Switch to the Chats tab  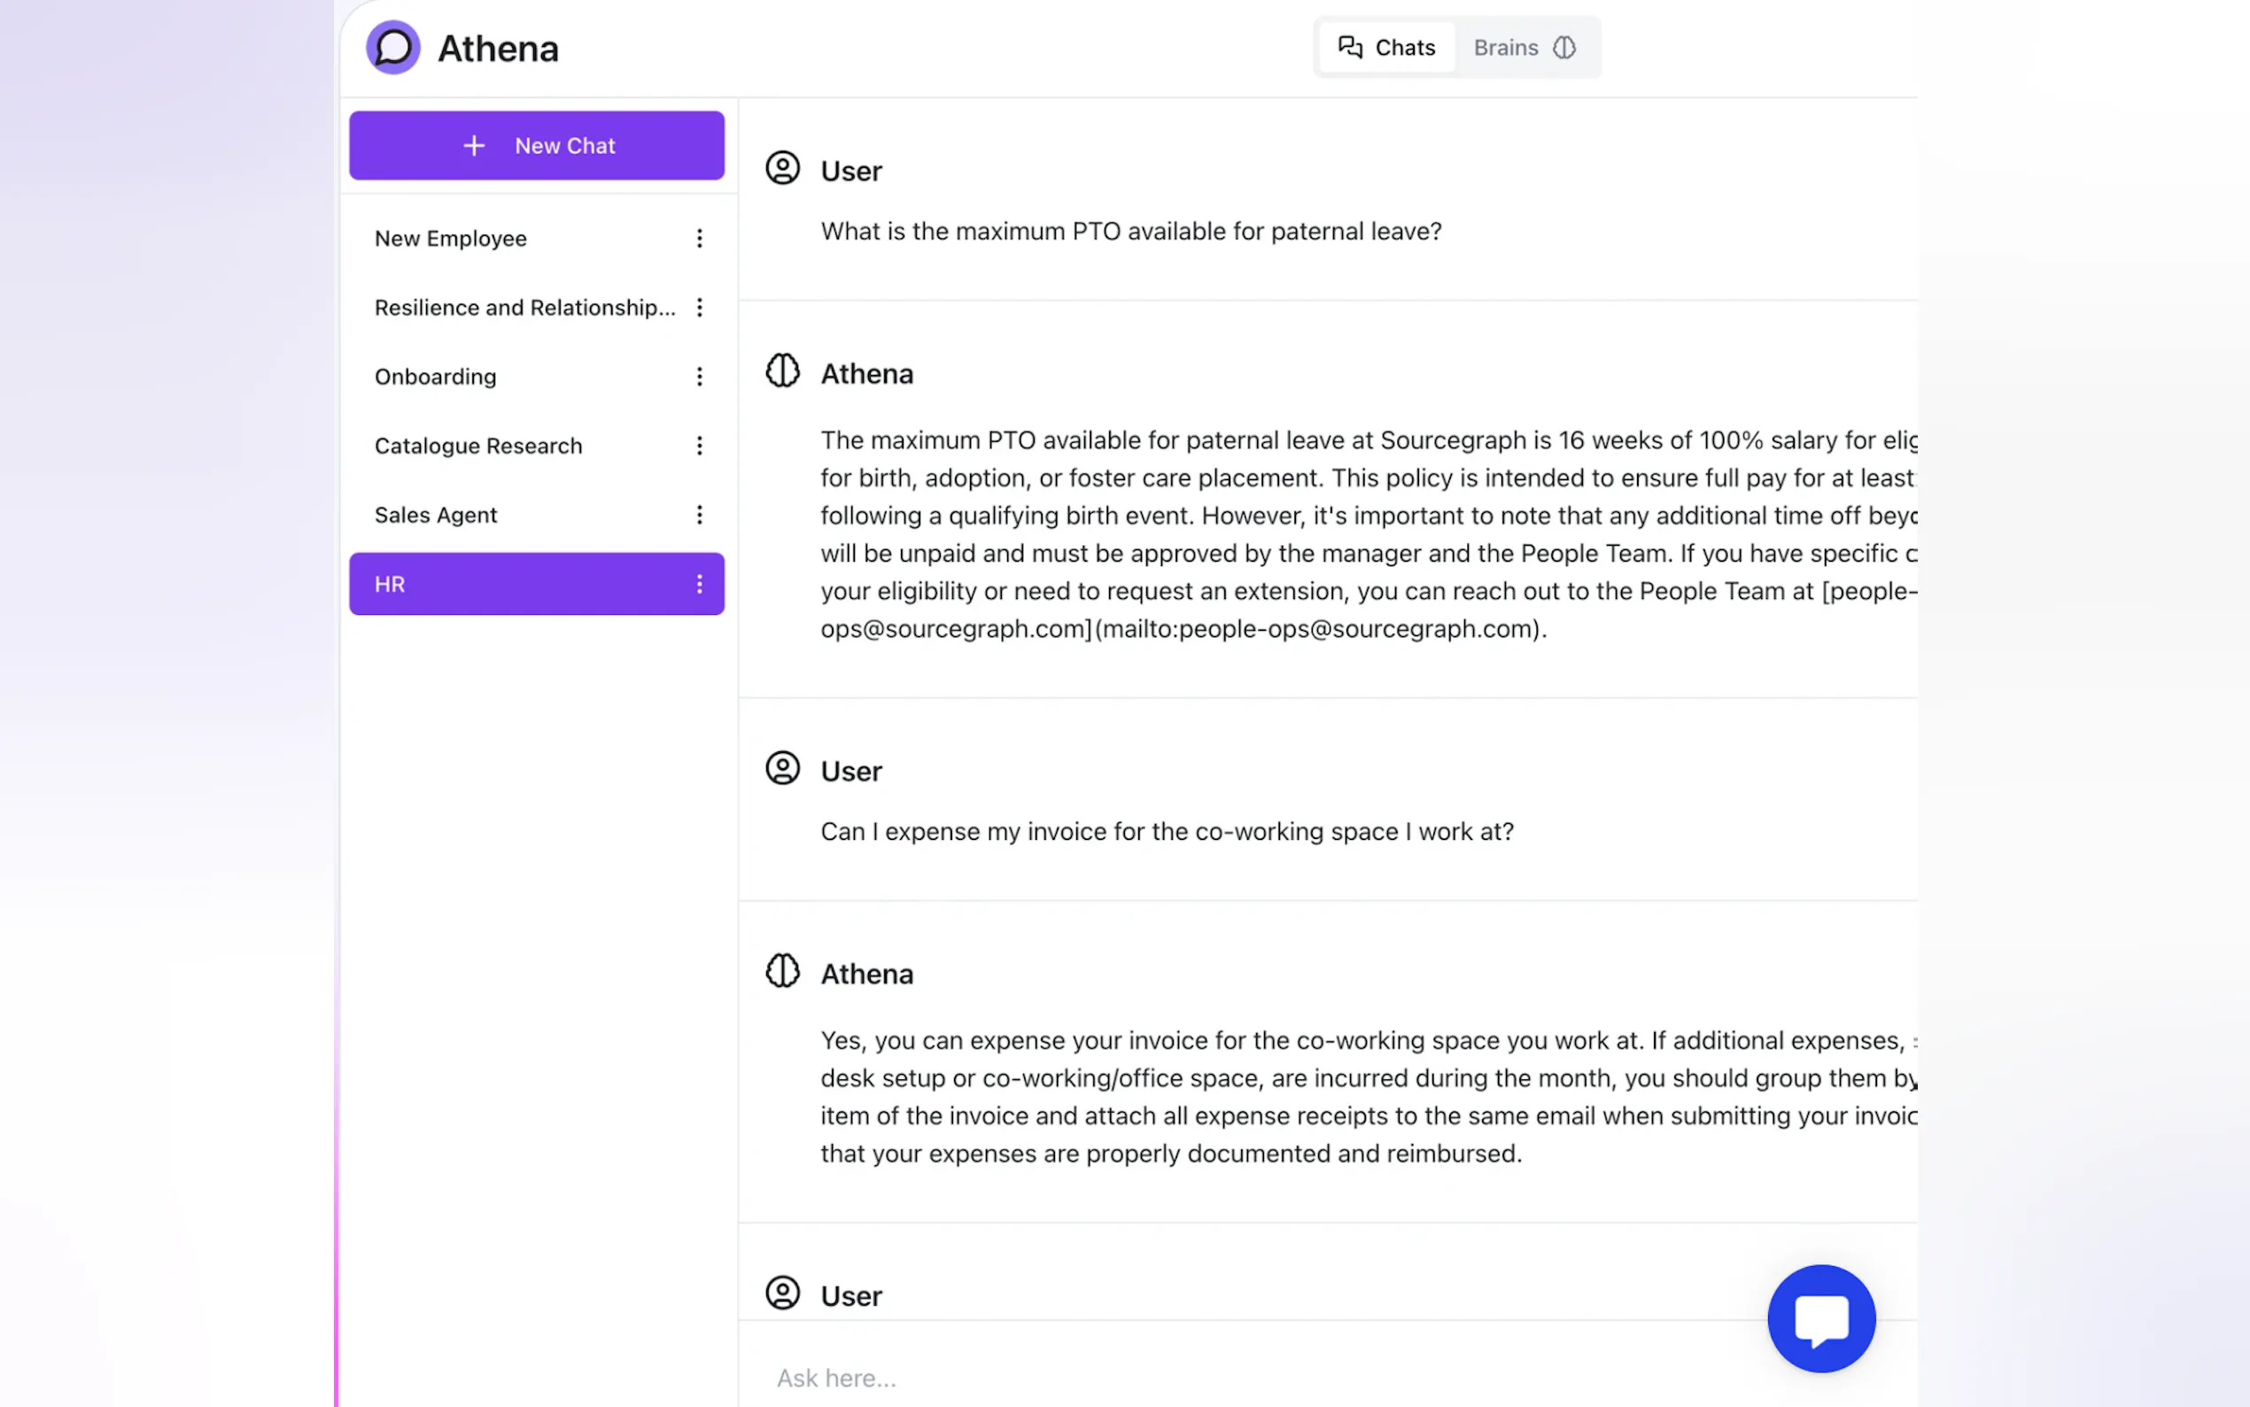click(x=1387, y=48)
